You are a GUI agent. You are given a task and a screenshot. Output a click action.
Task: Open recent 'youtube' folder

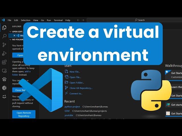coord(69,115)
